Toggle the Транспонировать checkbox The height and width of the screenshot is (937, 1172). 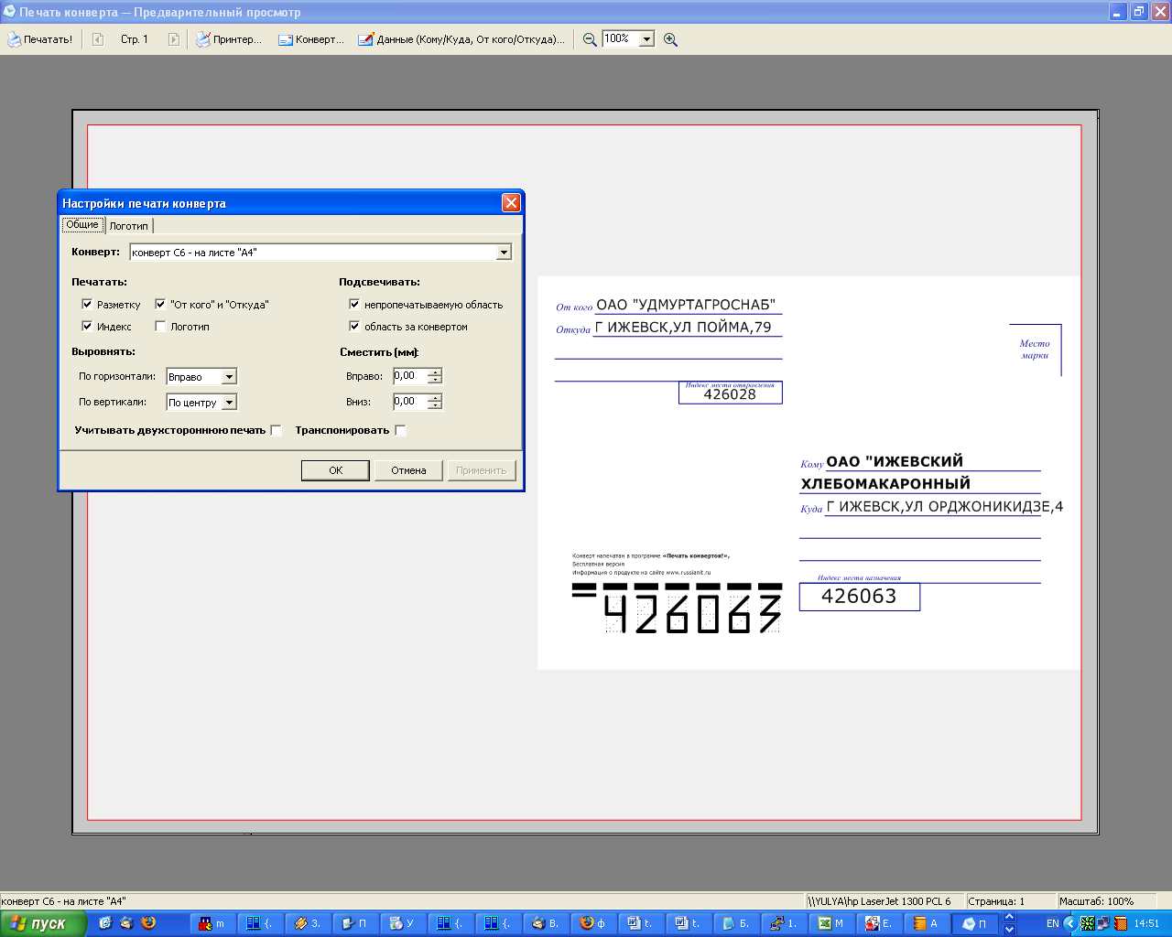click(x=400, y=430)
